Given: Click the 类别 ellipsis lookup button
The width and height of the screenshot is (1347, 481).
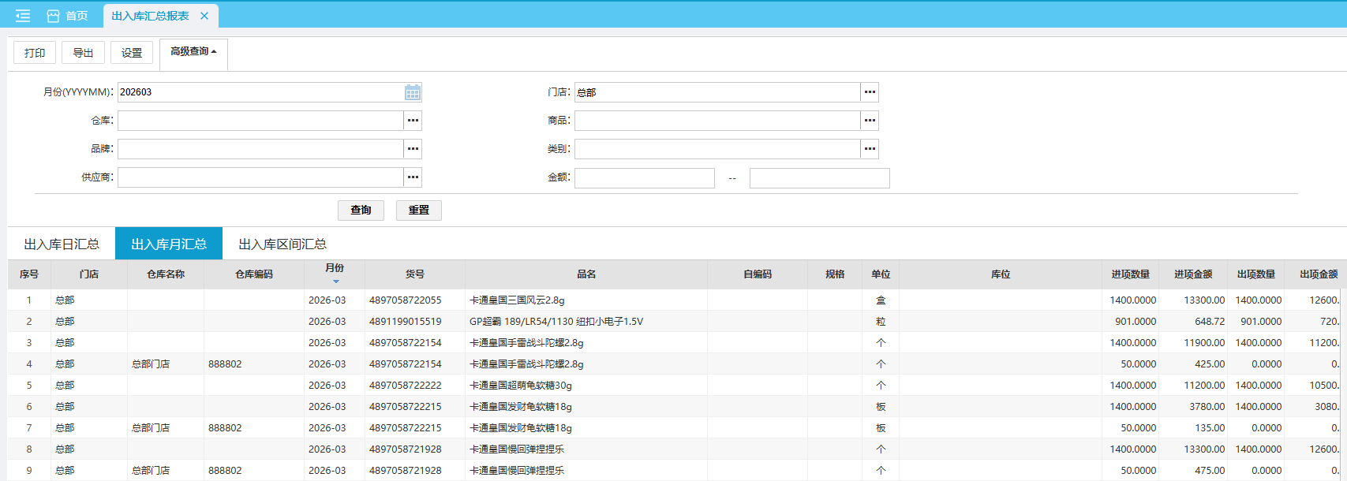Looking at the screenshot, I should pyautogui.click(x=870, y=149).
